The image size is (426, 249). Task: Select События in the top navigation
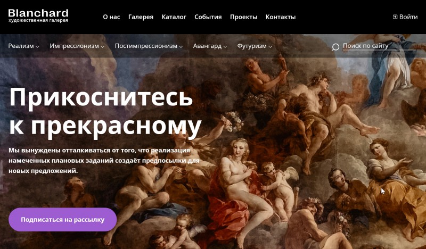click(208, 17)
